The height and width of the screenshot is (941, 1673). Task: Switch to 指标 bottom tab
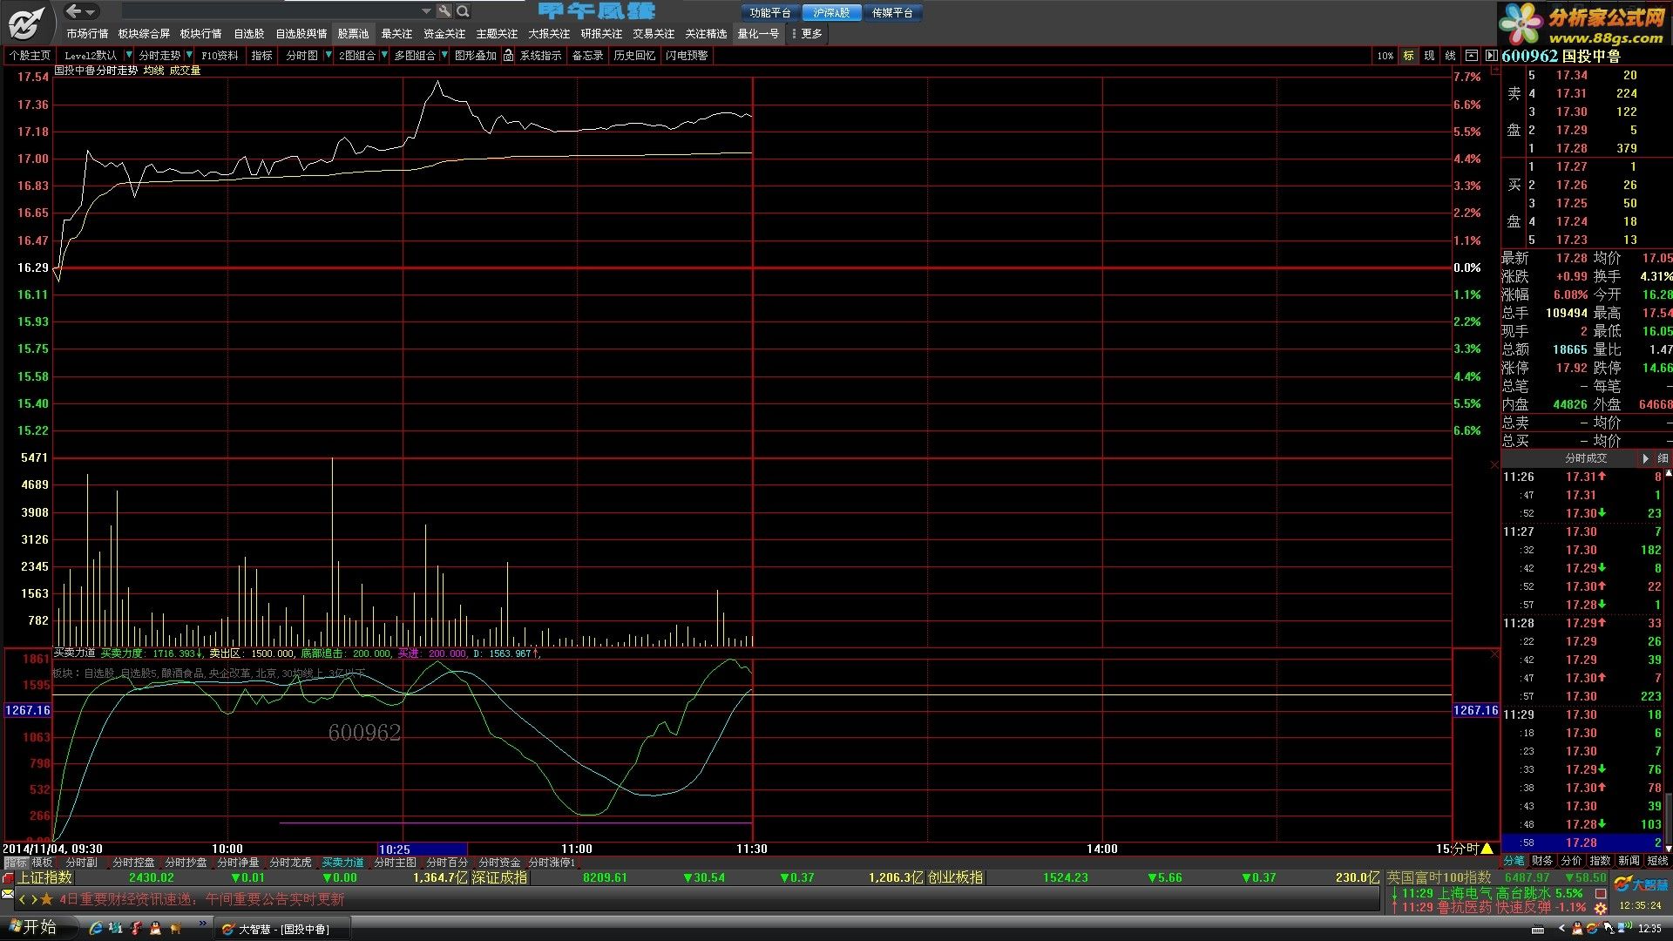coord(15,863)
